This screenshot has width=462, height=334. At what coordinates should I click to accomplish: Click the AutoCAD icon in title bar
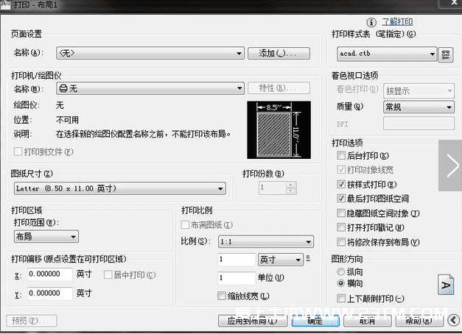tap(6, 5)
